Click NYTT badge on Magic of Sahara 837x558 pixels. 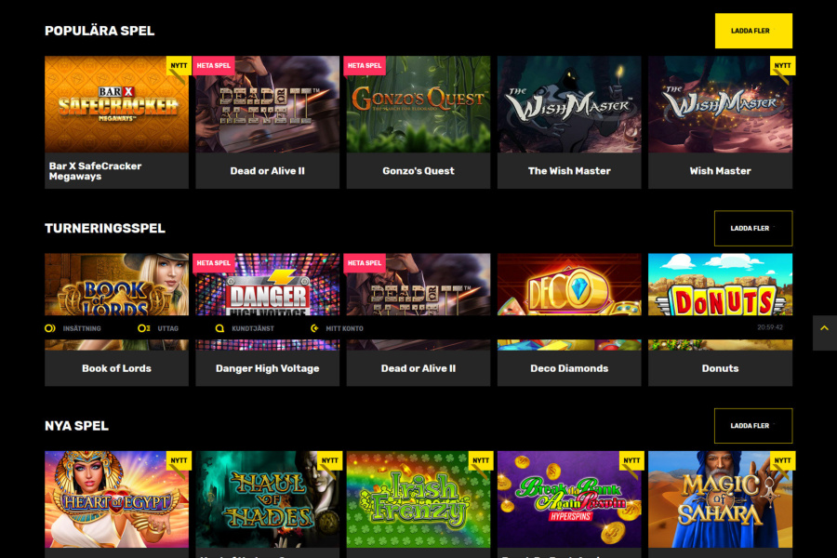pos(782,460)
